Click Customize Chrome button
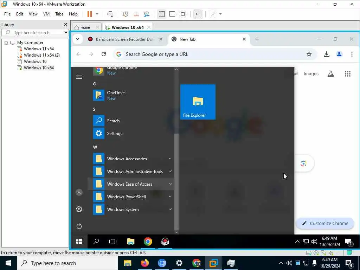360x270 pixels. tap(325, 223)
